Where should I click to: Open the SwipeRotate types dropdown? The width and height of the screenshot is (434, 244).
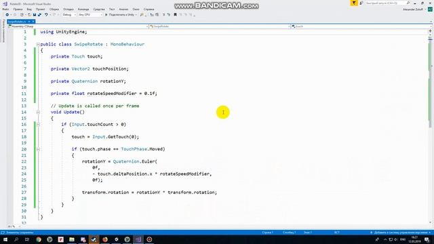220,26
